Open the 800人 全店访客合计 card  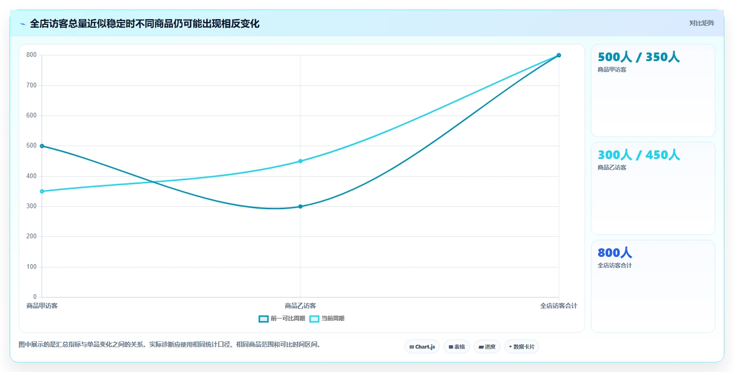coord(653,287)
